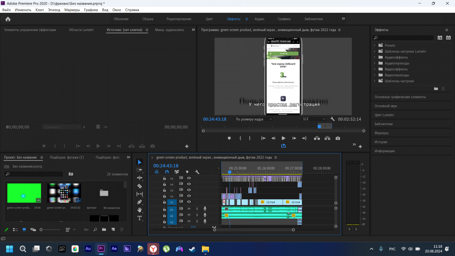The image size is (455, 256).
Task: Select the Razor tool in the tools panel
Action: 139,186
